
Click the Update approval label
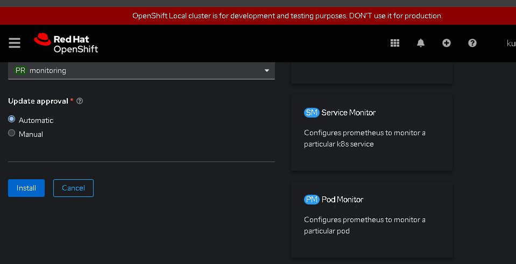38,101
